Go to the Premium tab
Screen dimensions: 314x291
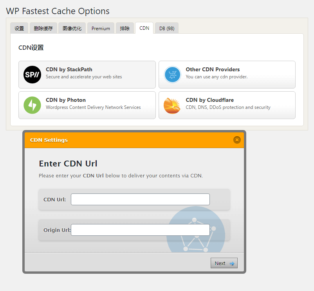click(101, 28)
